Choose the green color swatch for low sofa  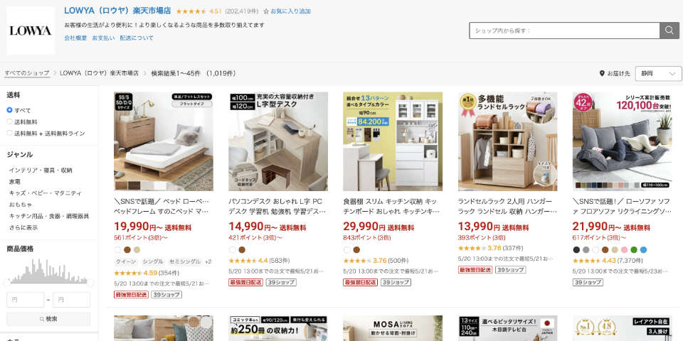(x=634, y=249)
